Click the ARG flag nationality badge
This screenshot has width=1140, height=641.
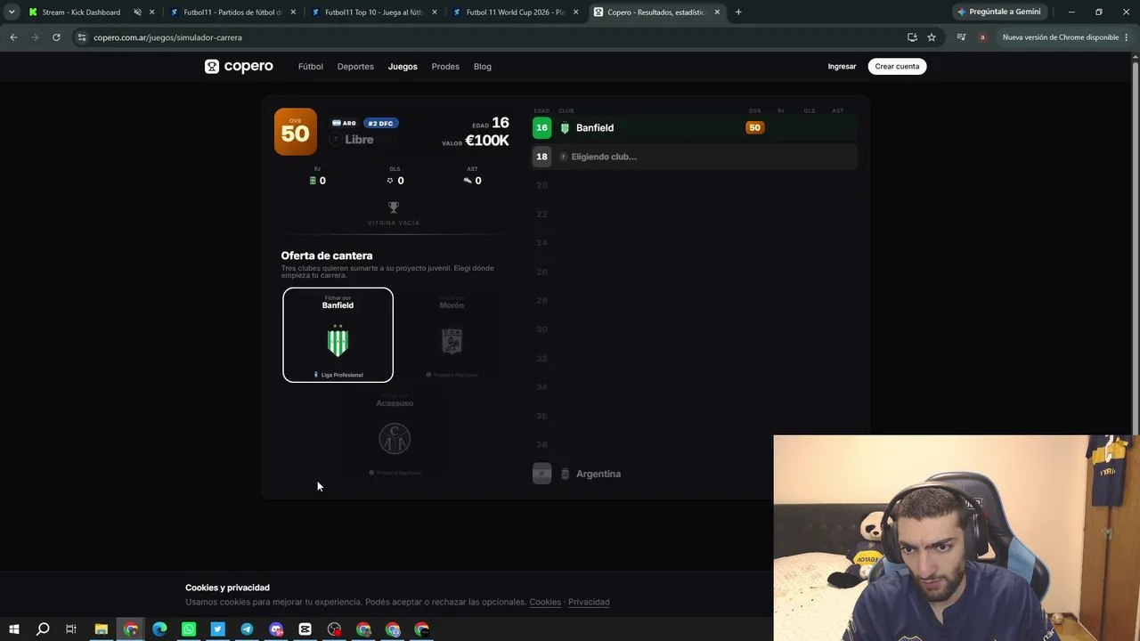pos(344,123)
